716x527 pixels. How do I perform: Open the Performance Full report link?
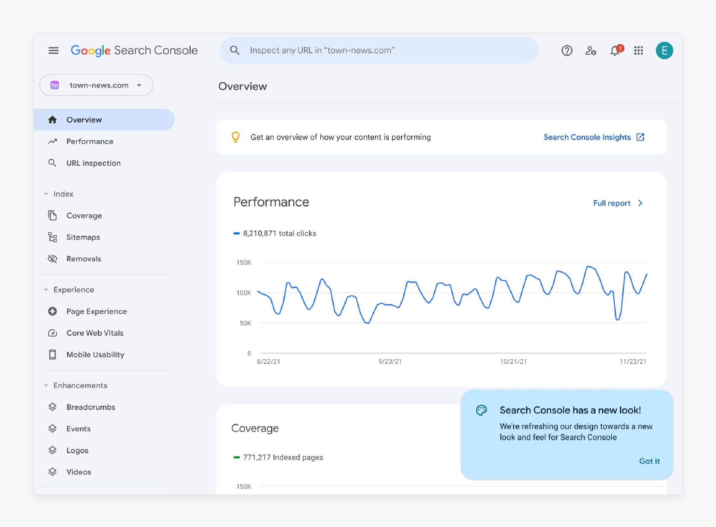pyautogui.click(x=618, y=203)
